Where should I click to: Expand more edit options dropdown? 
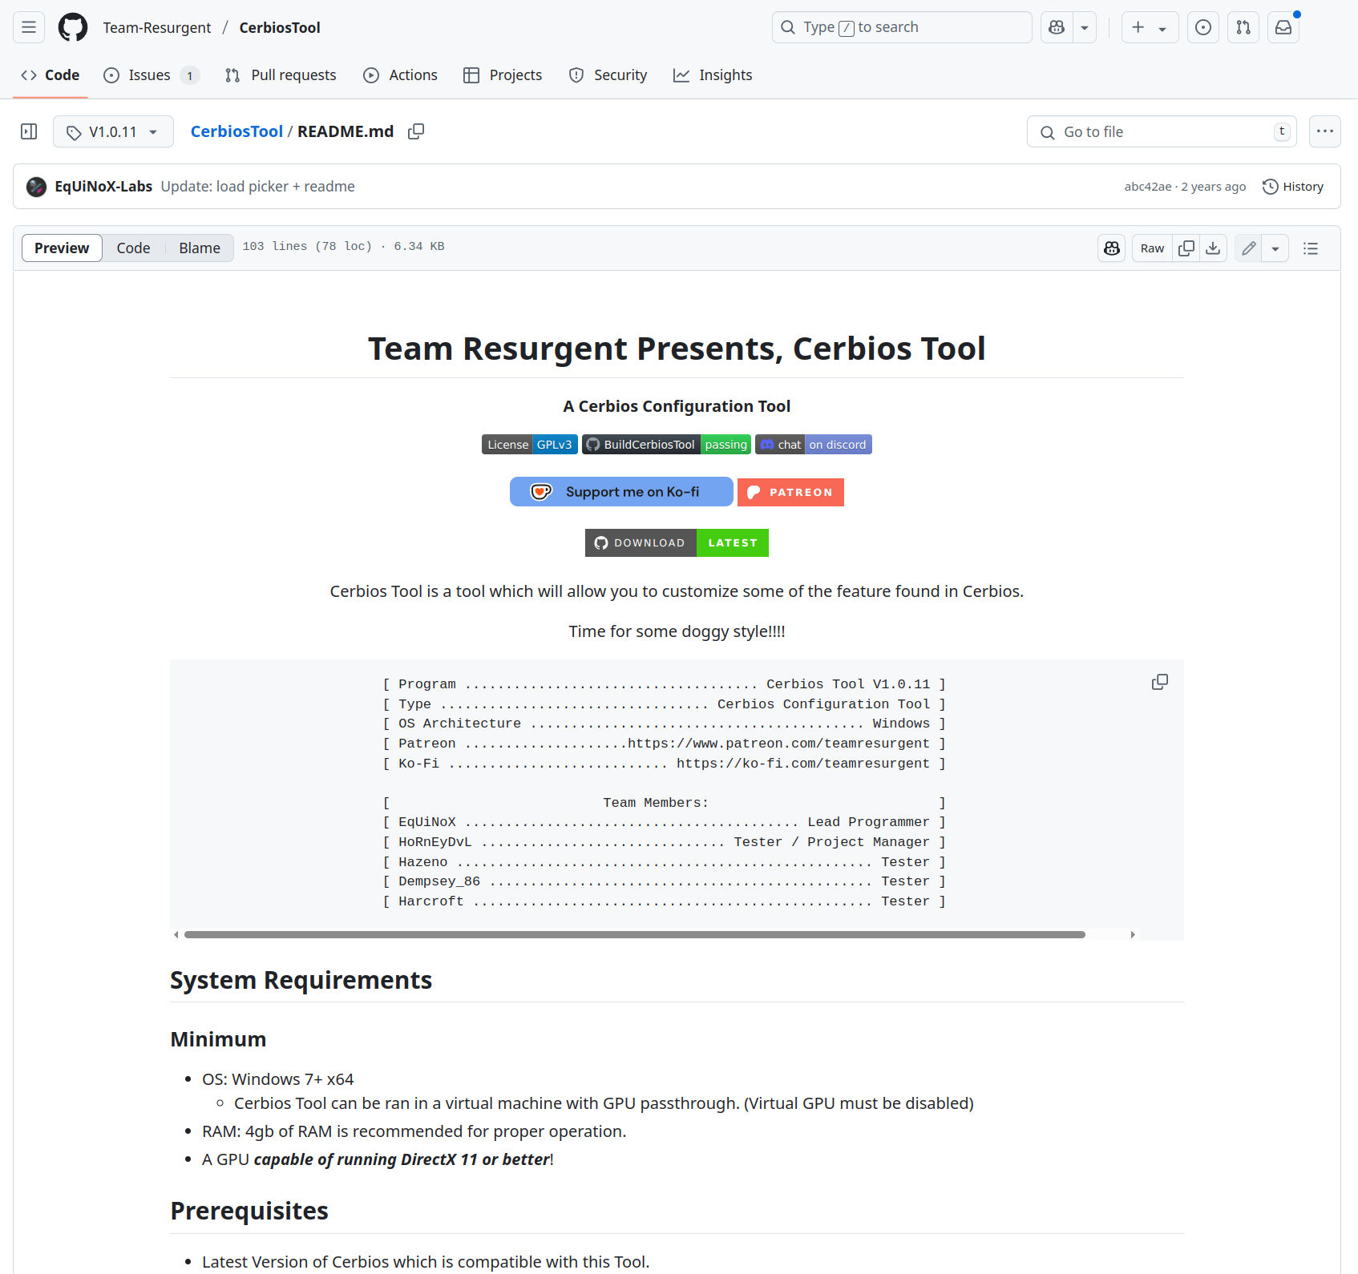1275,248
